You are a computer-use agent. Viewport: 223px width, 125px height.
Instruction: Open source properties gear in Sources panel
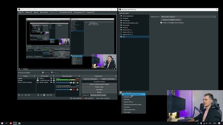[x=44, y=95]
